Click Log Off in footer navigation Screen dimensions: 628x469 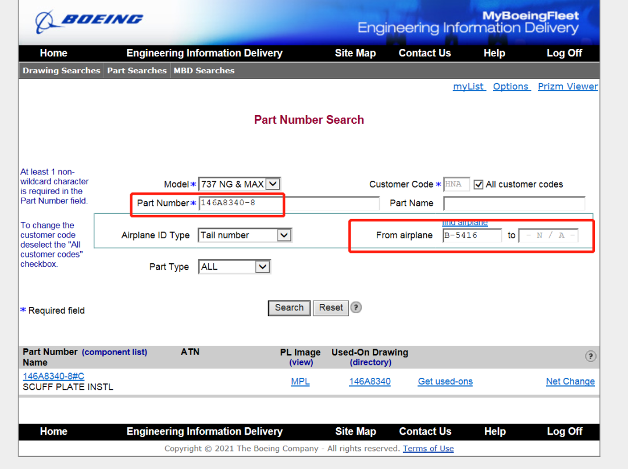(564, 431)
